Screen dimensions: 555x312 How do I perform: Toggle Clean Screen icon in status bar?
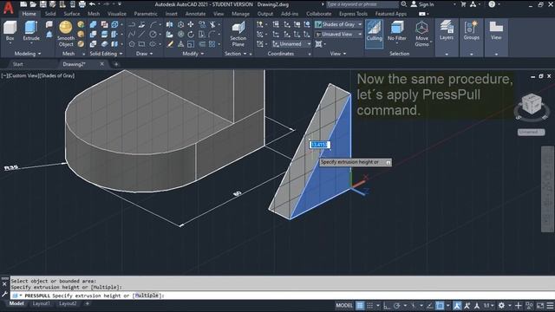click(x=540, y=306)
